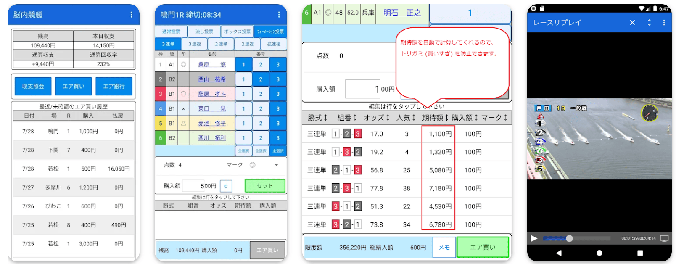Select bet row 1-2-3 with odds 17.0
The image size is (676, 269).
point(407,134)
